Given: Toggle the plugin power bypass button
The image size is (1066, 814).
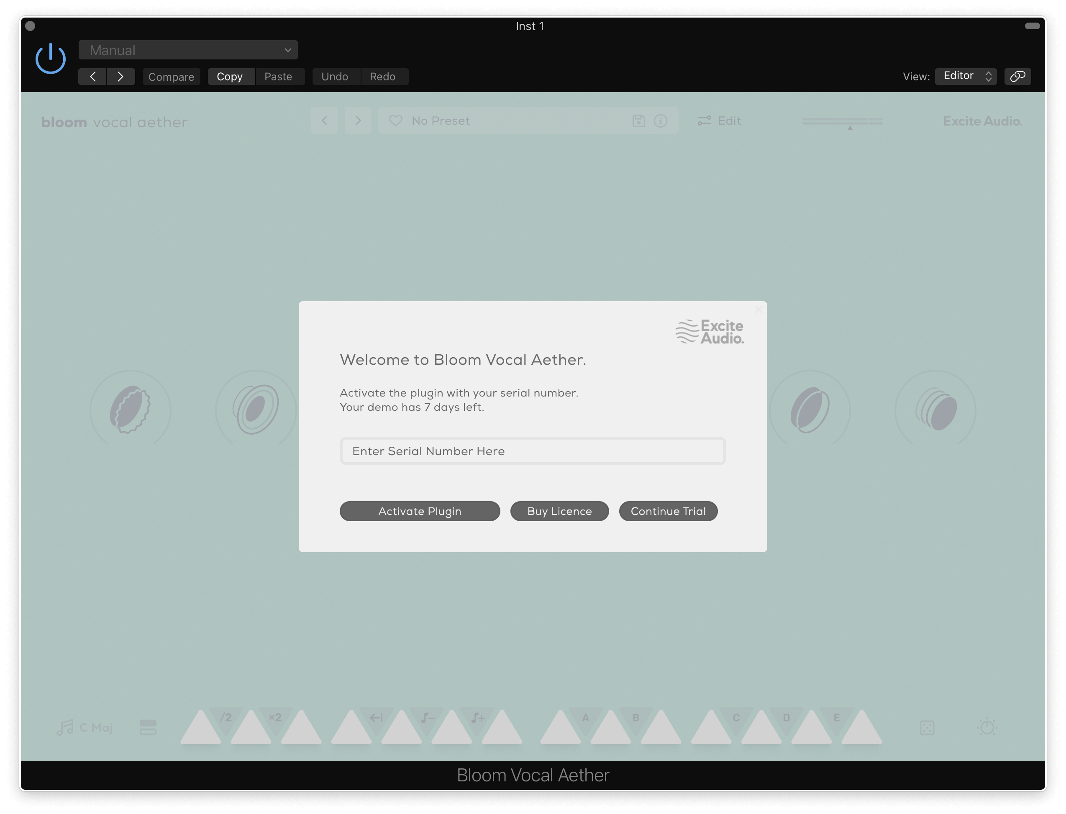Looking at the screenshot, I should [50, 58].
